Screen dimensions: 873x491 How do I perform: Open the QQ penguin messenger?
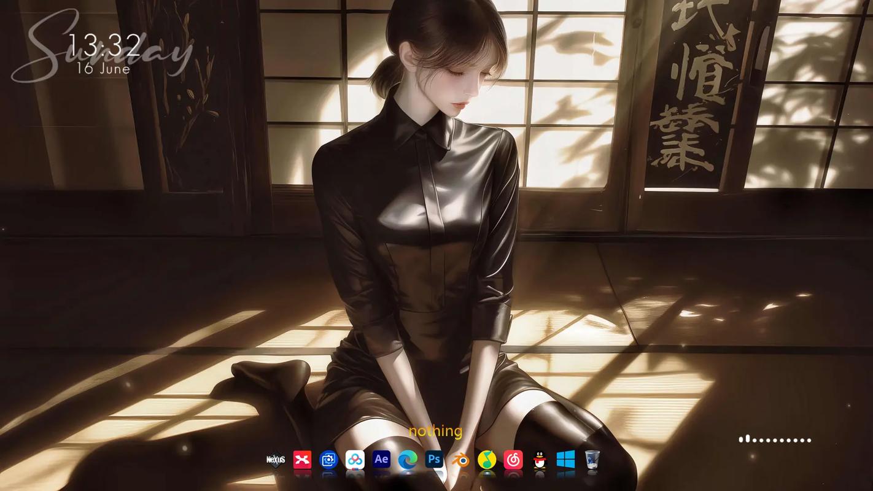coord(540,460)
